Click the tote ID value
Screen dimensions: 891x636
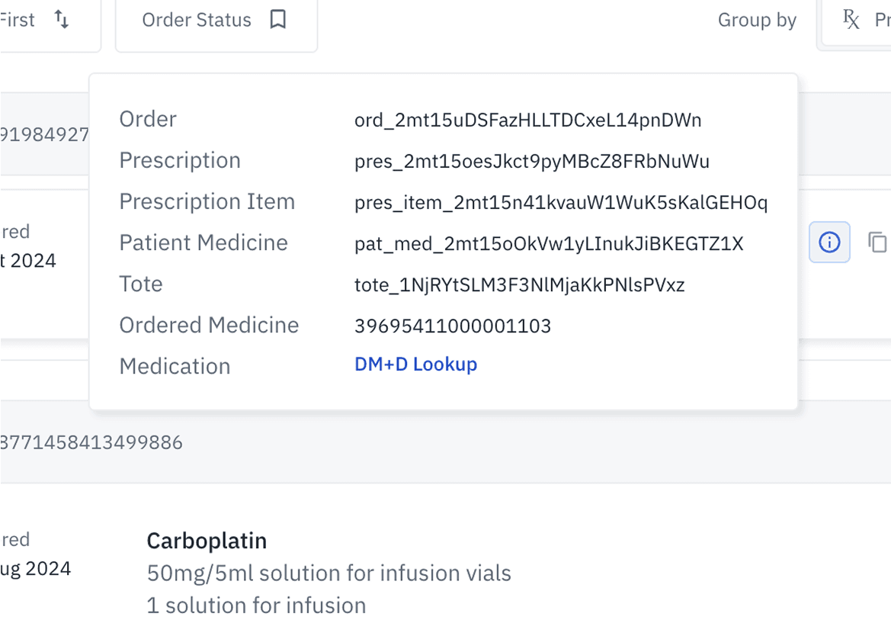(x=519, y=284)
